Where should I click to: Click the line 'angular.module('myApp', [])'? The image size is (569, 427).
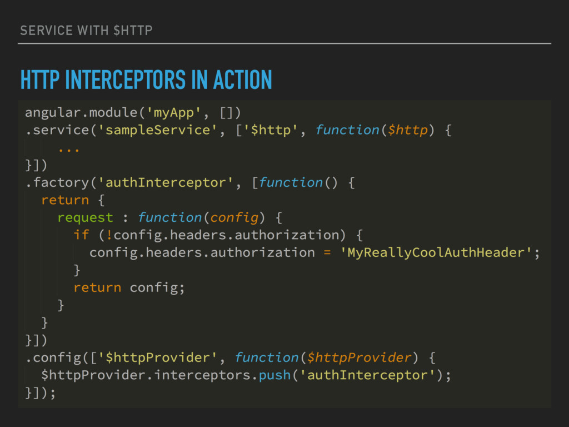pos(133,112)
